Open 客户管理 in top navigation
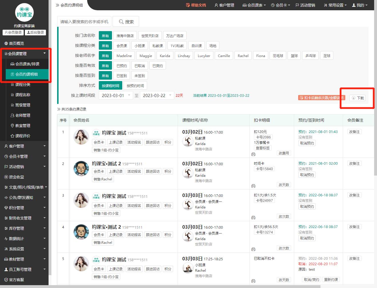The width and height of the screenshot is (377, 288). (x=224, y=5)
